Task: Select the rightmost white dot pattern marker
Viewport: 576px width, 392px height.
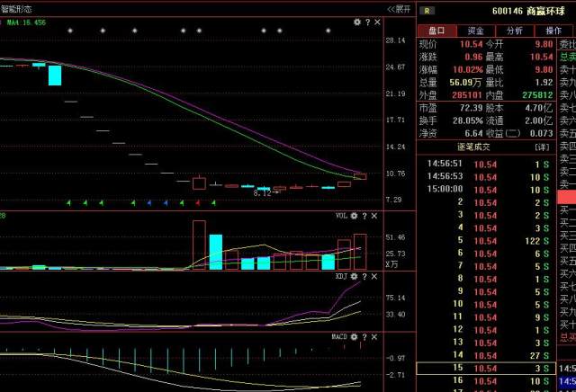Action: click(x=328, y=31)
